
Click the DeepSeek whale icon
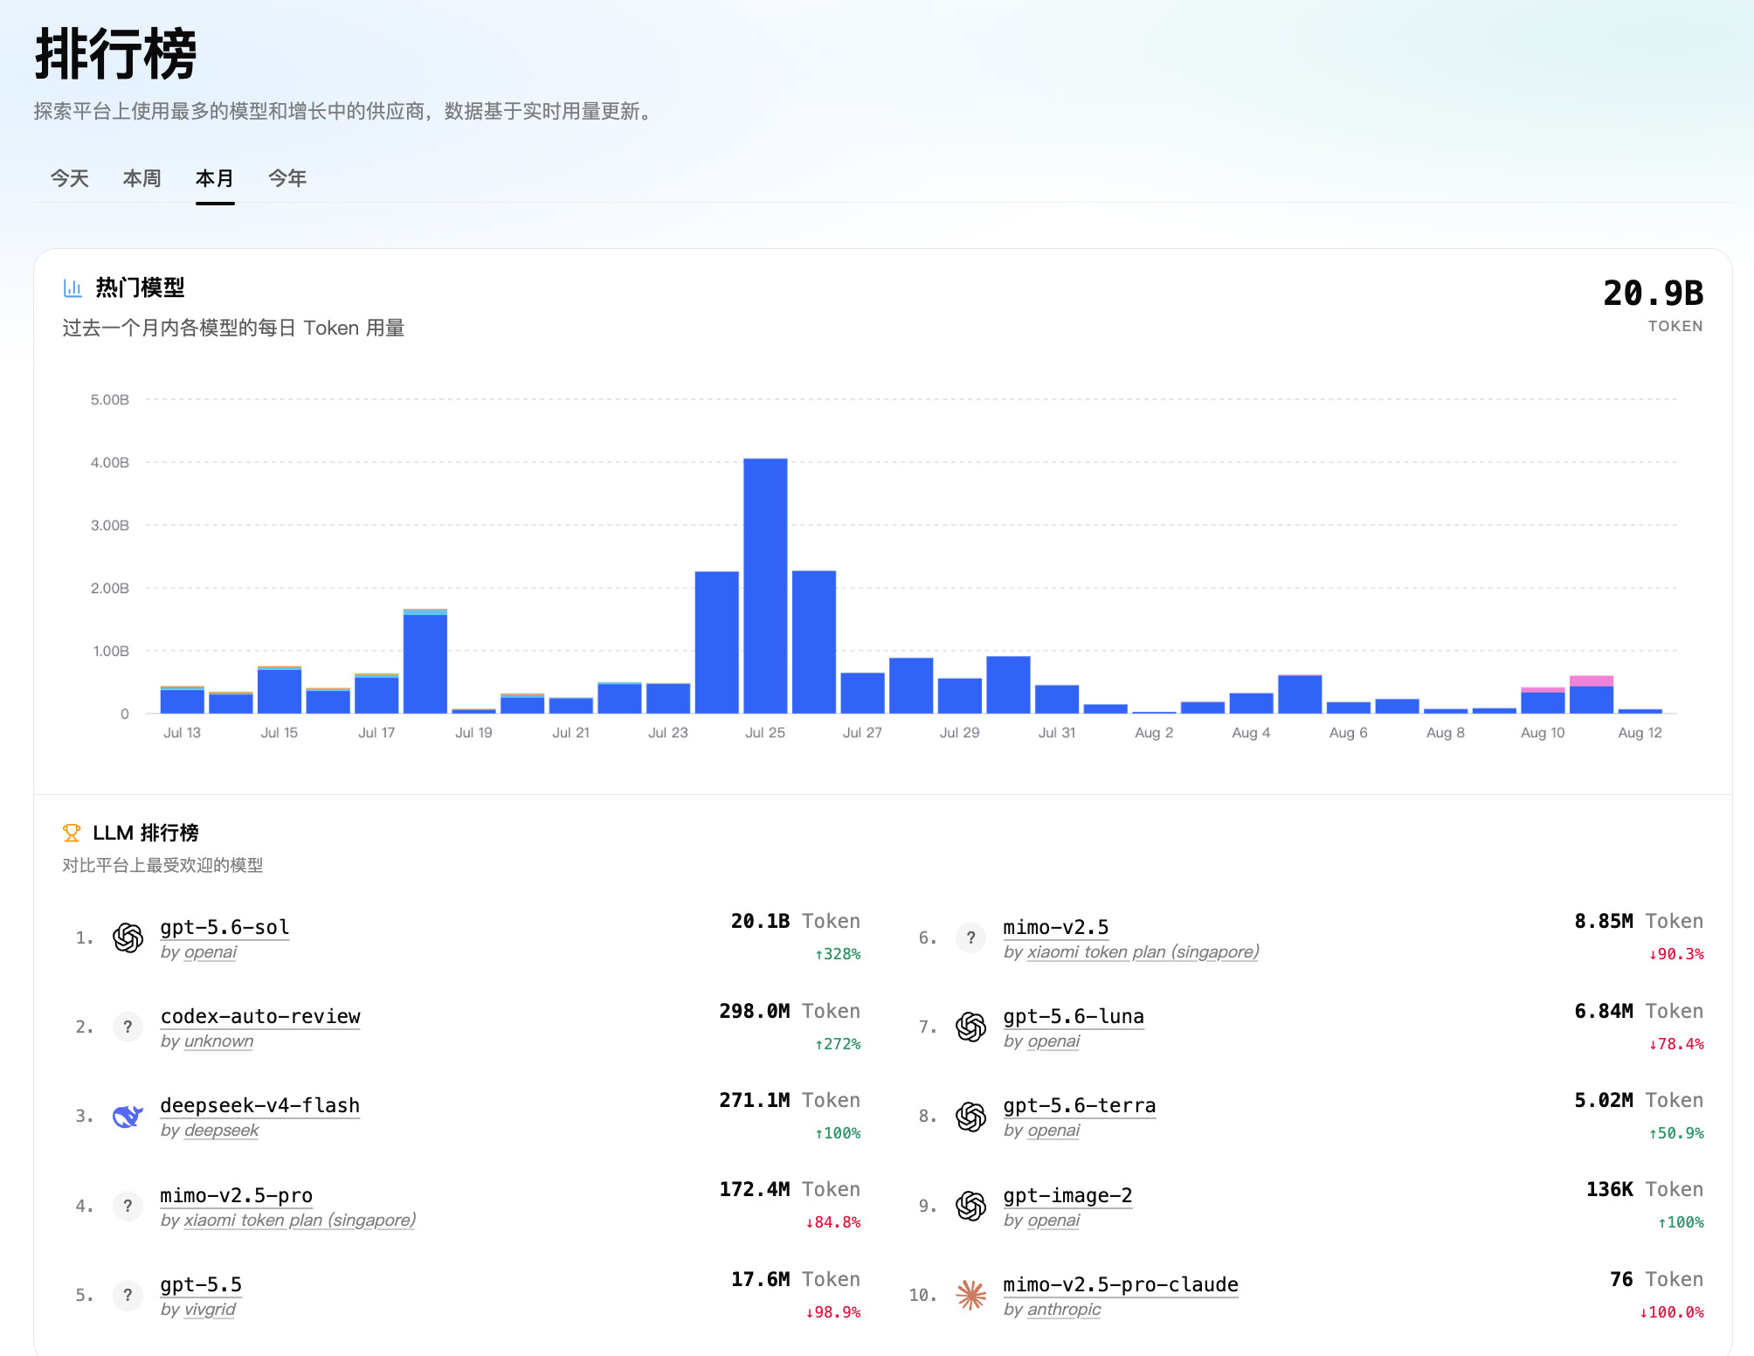pyautogui.click(x=128, y=1116)
